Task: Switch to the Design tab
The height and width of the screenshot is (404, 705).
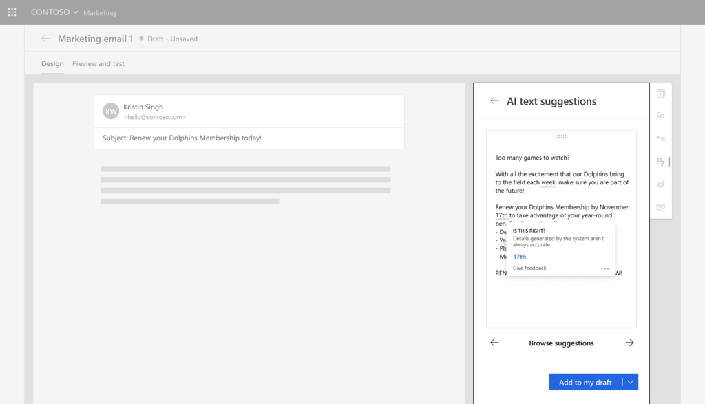Action: 52,64
